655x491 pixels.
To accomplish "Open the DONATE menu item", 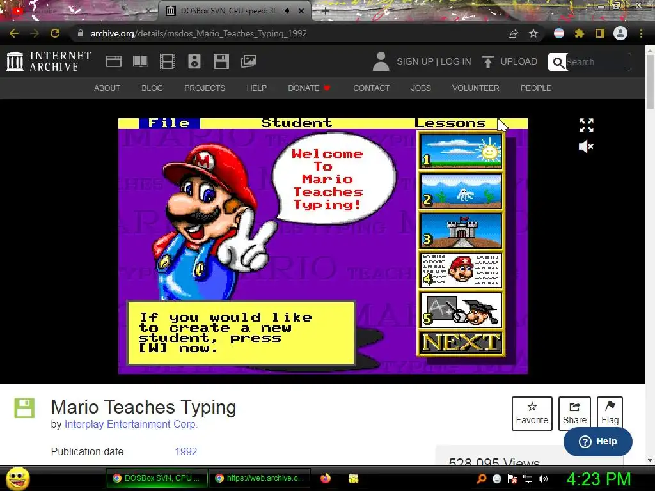I will click(x=309, y=88).
